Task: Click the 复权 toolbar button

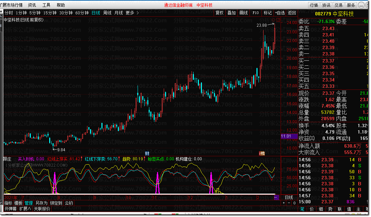Action: [219, 13]
